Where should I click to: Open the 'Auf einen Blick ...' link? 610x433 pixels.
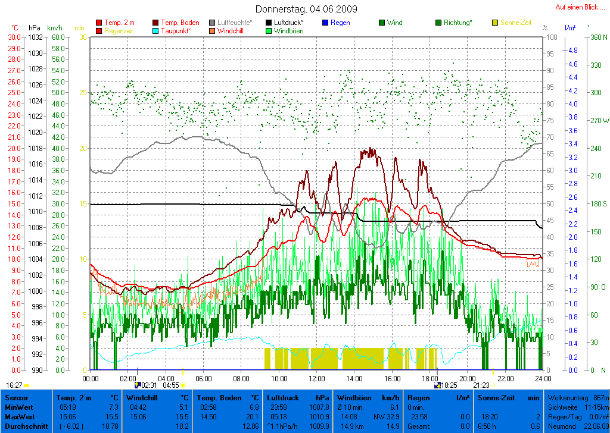click(x=577, y=7)
